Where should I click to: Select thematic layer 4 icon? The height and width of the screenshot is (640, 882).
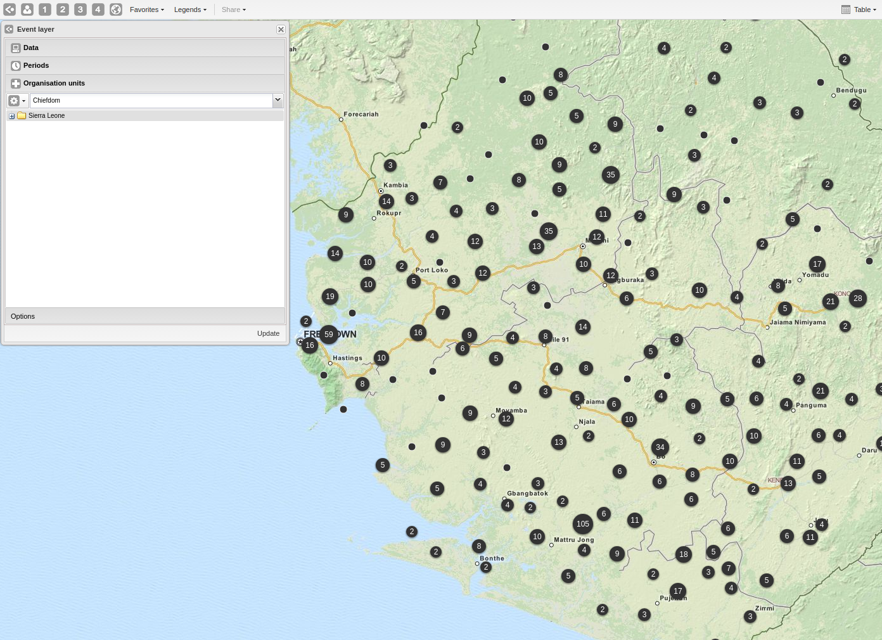(x=98, y=10)
